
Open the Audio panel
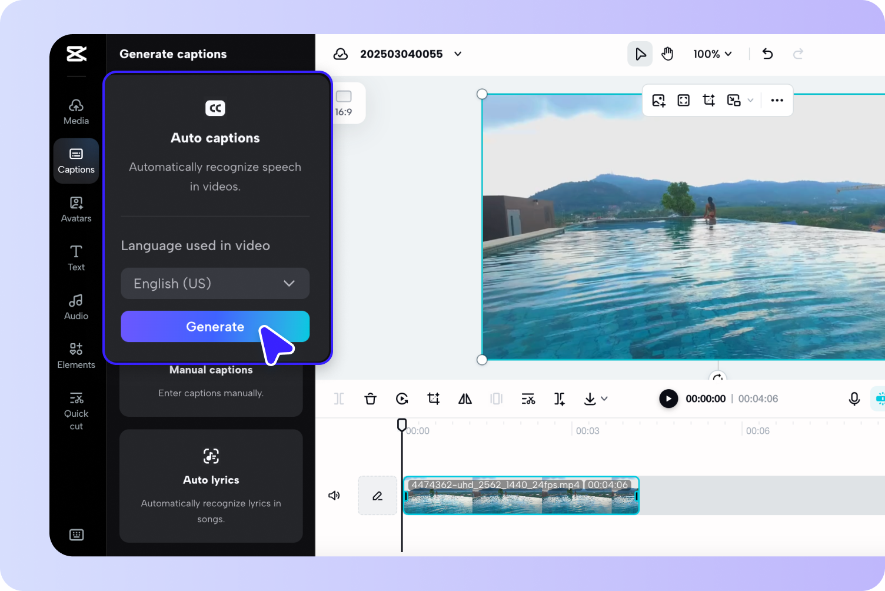(x=76, y=307)
